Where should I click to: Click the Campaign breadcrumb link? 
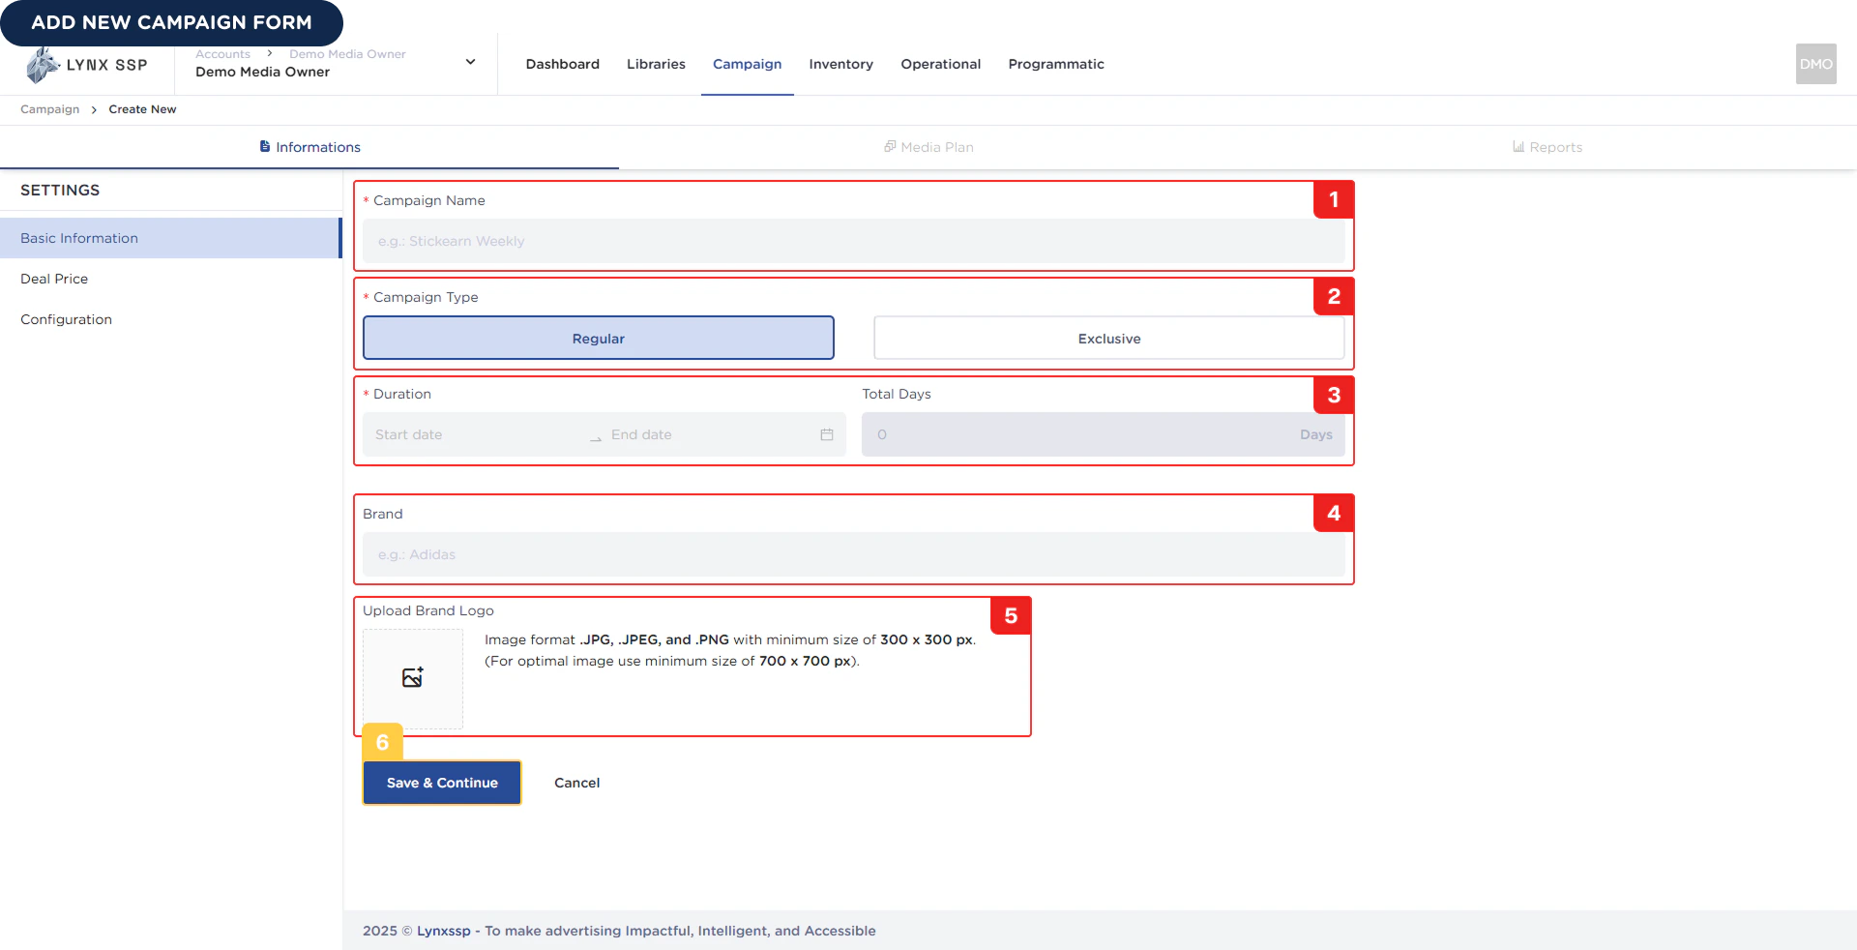pyautogui.click(x=50, y=109)
